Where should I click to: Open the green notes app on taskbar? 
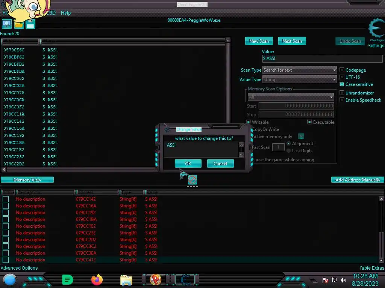[x=68, y=280]
